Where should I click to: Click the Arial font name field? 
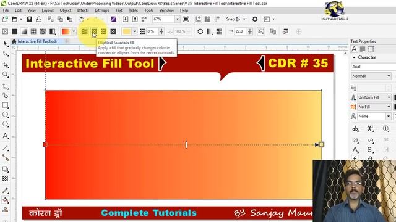click(x=374, y=67)
